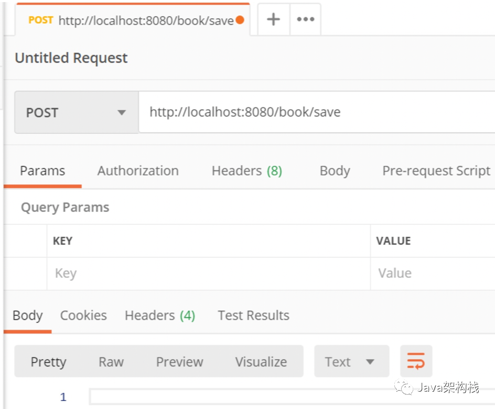Select the Params tab
495x409 pixels.
42,171
